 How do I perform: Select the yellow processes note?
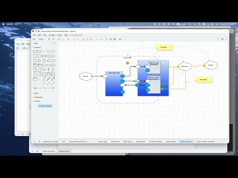164,47
